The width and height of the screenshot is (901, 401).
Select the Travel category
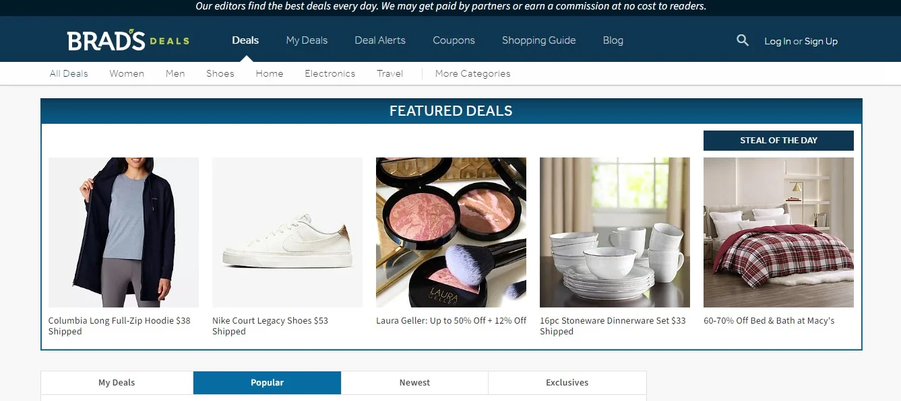click(390, 73)
